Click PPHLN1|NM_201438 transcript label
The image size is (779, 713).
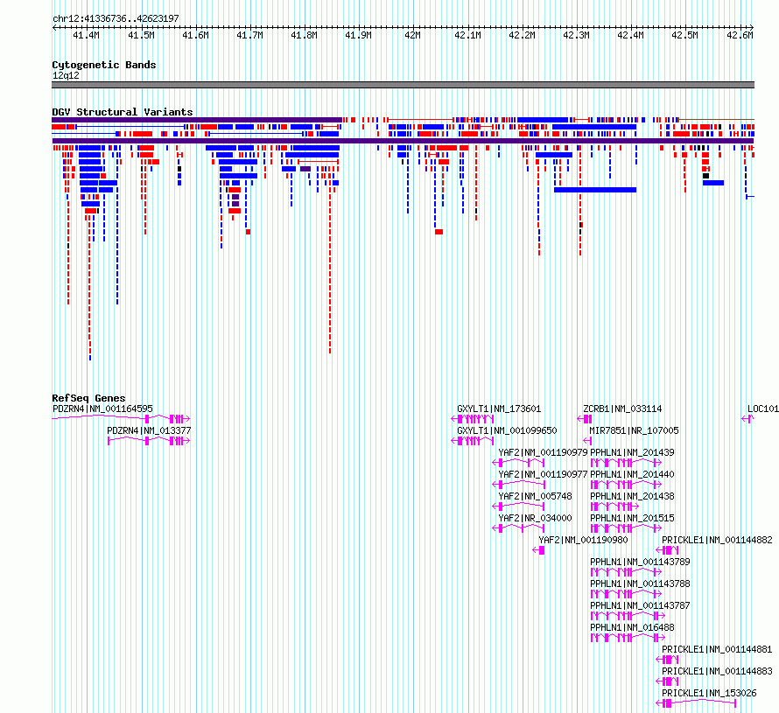(632, 496)
